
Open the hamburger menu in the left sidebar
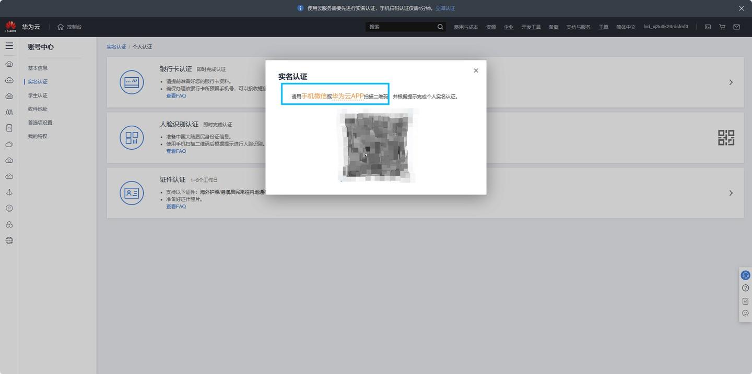coord(9,46)
